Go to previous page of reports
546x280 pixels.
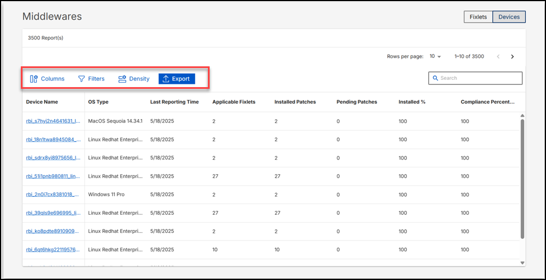click(x=498, y=57)
